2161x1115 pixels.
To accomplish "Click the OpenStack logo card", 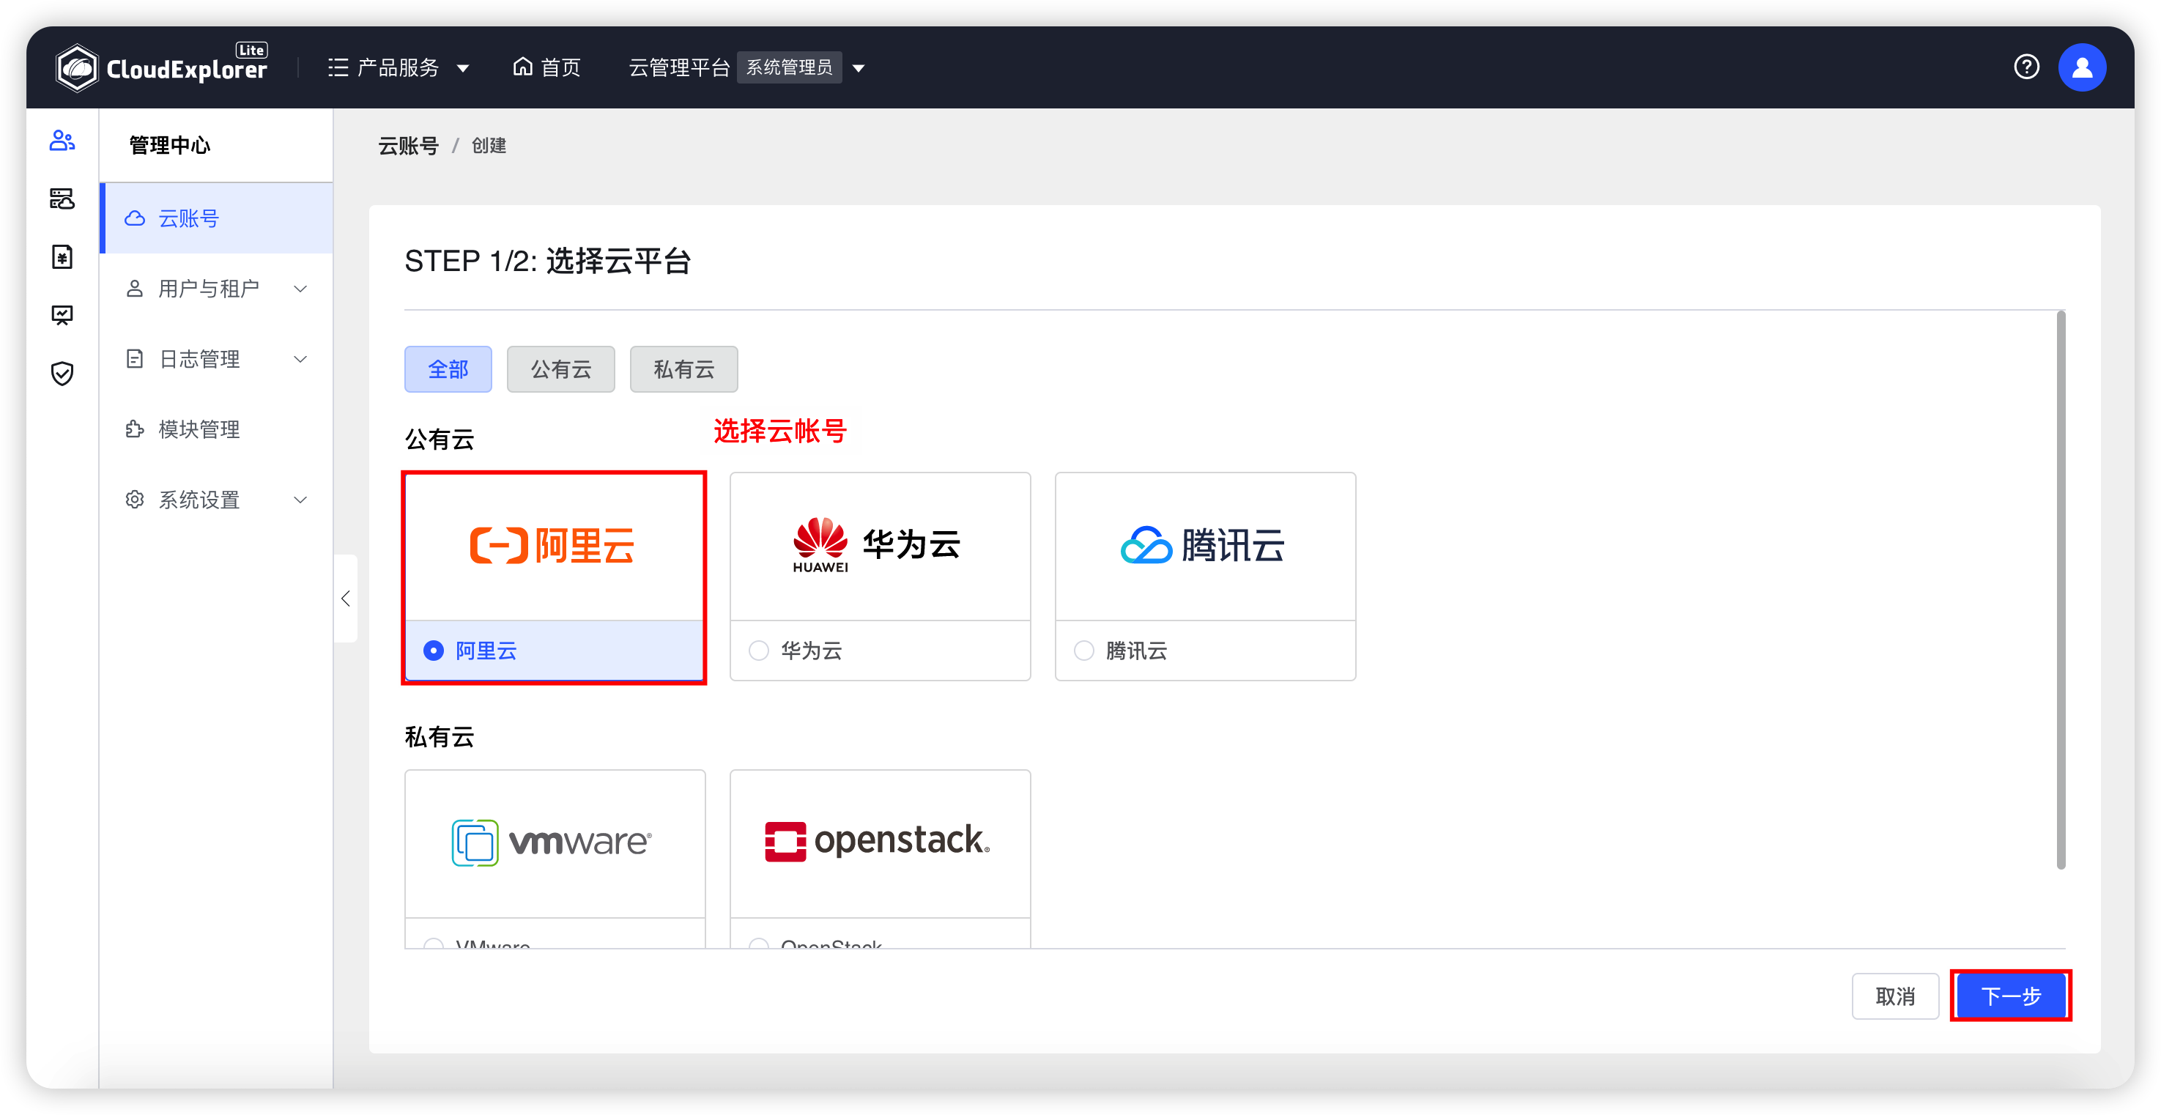I will [x=880, y=844].
